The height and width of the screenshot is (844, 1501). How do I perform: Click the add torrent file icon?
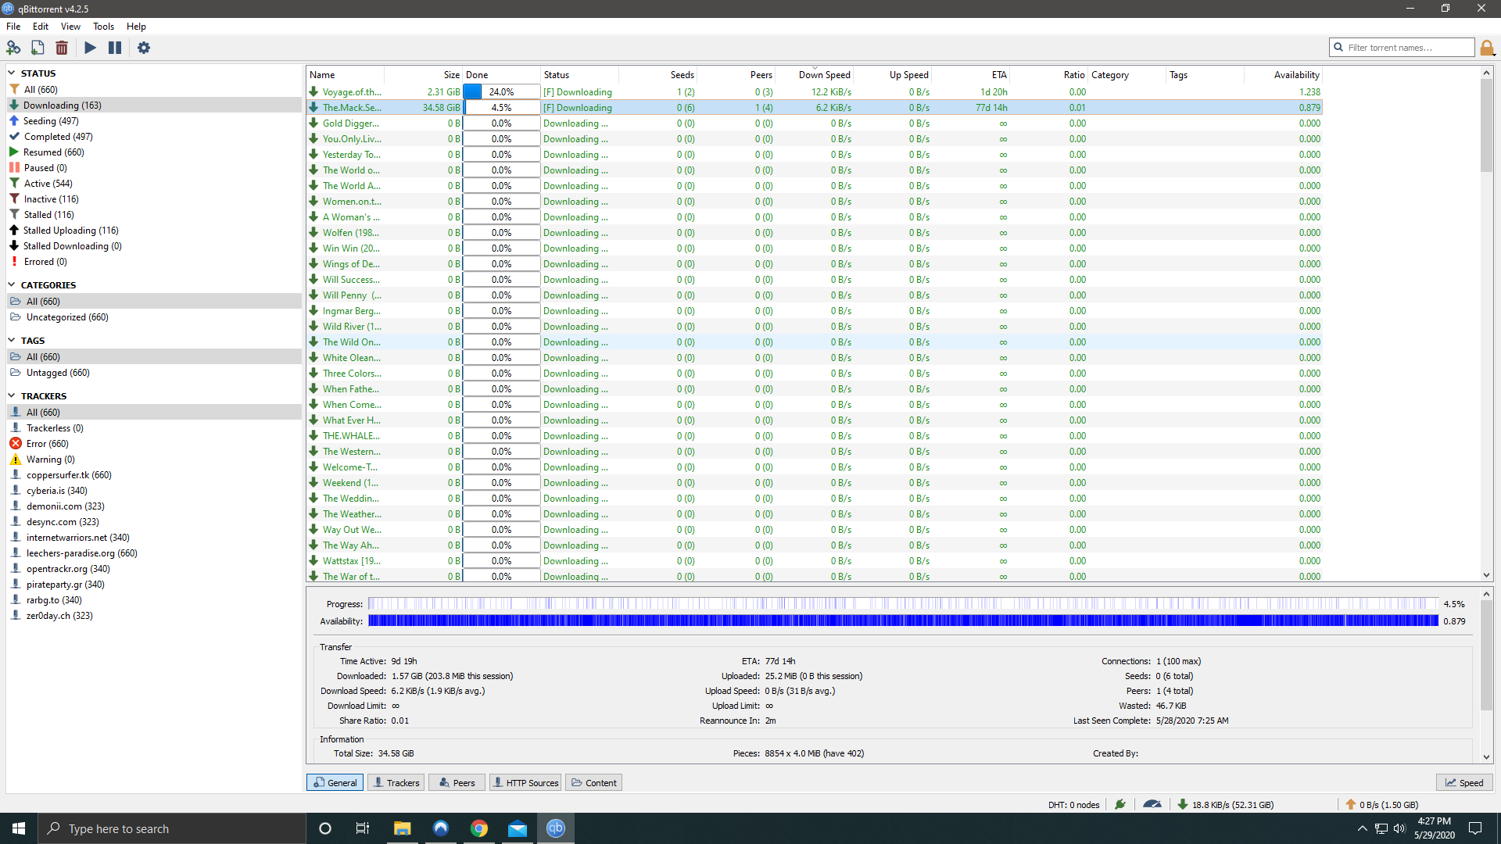38,48
